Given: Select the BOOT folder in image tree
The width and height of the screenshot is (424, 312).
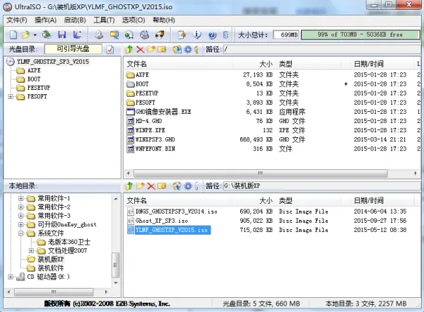Looking at the screenshot, I should click(34, 79).
